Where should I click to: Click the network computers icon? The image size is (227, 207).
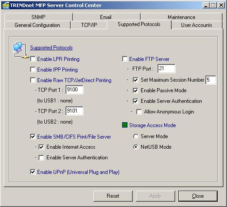pos(20,49)
